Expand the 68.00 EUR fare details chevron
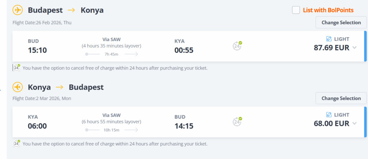368x159 pixels. click(x=355, y=123)
